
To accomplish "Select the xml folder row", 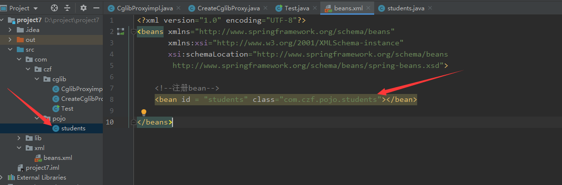I will [x=51, y=148].
